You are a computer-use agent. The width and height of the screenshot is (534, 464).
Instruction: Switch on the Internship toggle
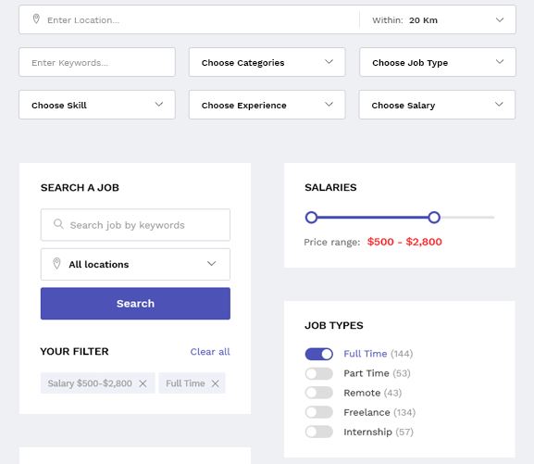pos(318,432)
